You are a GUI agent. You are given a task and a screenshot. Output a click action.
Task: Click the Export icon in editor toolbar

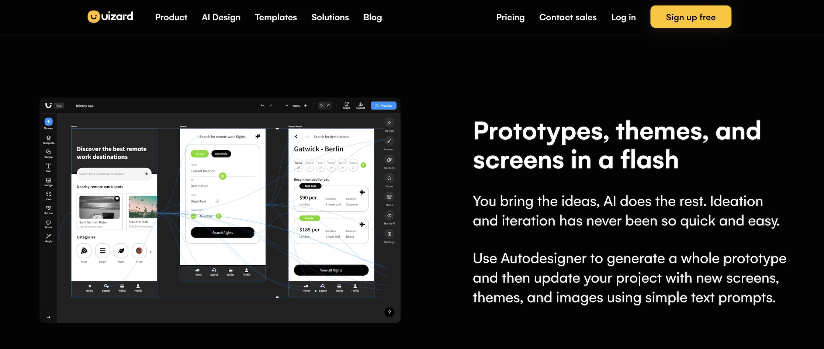[x=360, y=104]
